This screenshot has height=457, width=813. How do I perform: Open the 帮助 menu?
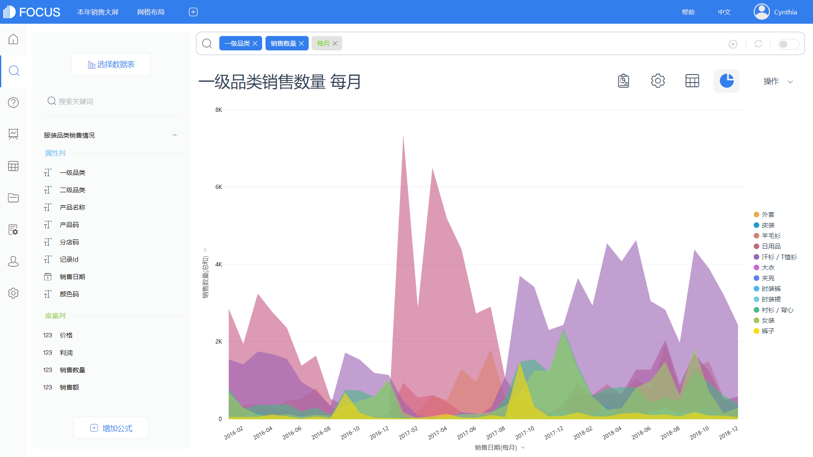click(x=688, y=12)
